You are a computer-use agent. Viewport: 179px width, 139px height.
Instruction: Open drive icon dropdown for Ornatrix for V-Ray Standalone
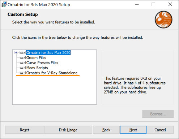point(22,73)
